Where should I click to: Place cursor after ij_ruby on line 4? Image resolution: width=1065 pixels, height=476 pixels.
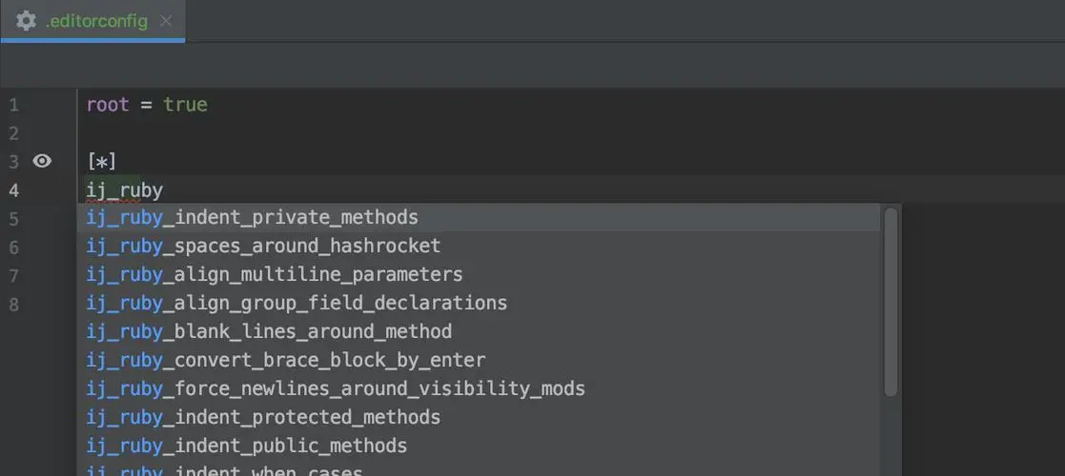[164, 190]
